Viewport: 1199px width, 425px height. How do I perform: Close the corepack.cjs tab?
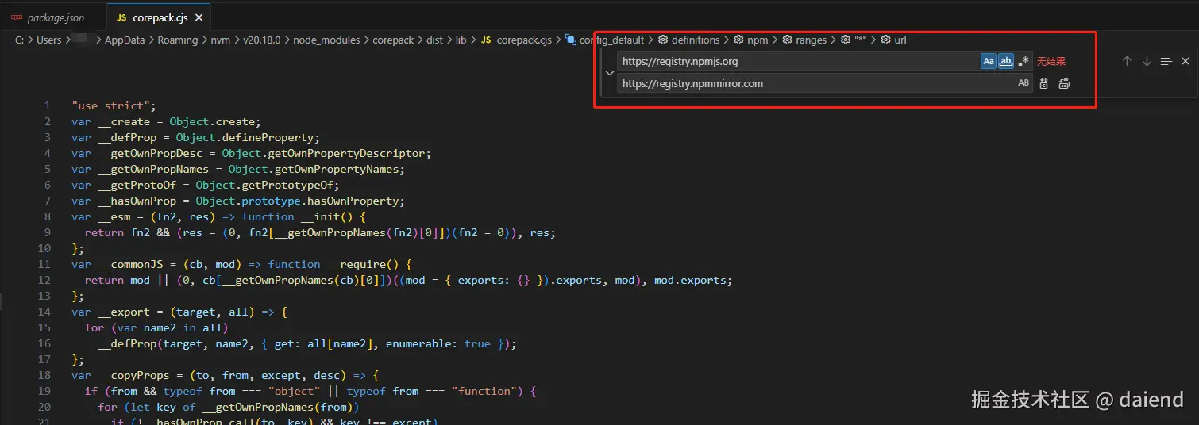coord(199,17)
